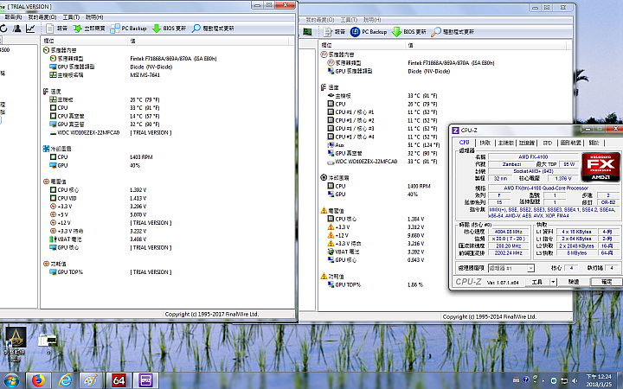Show hidden system tray icons arrow
The image size is (623, 389).
(543, 380)
